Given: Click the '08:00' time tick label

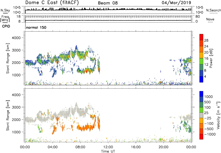Looking at the screenshot, I should pos(80,147).
